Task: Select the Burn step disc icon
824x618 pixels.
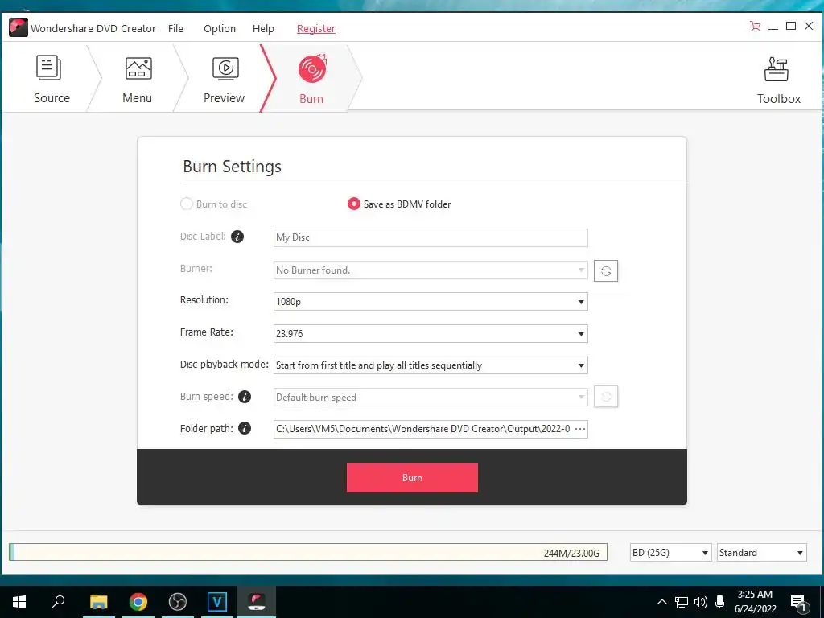Action: (x=312, y=69)
